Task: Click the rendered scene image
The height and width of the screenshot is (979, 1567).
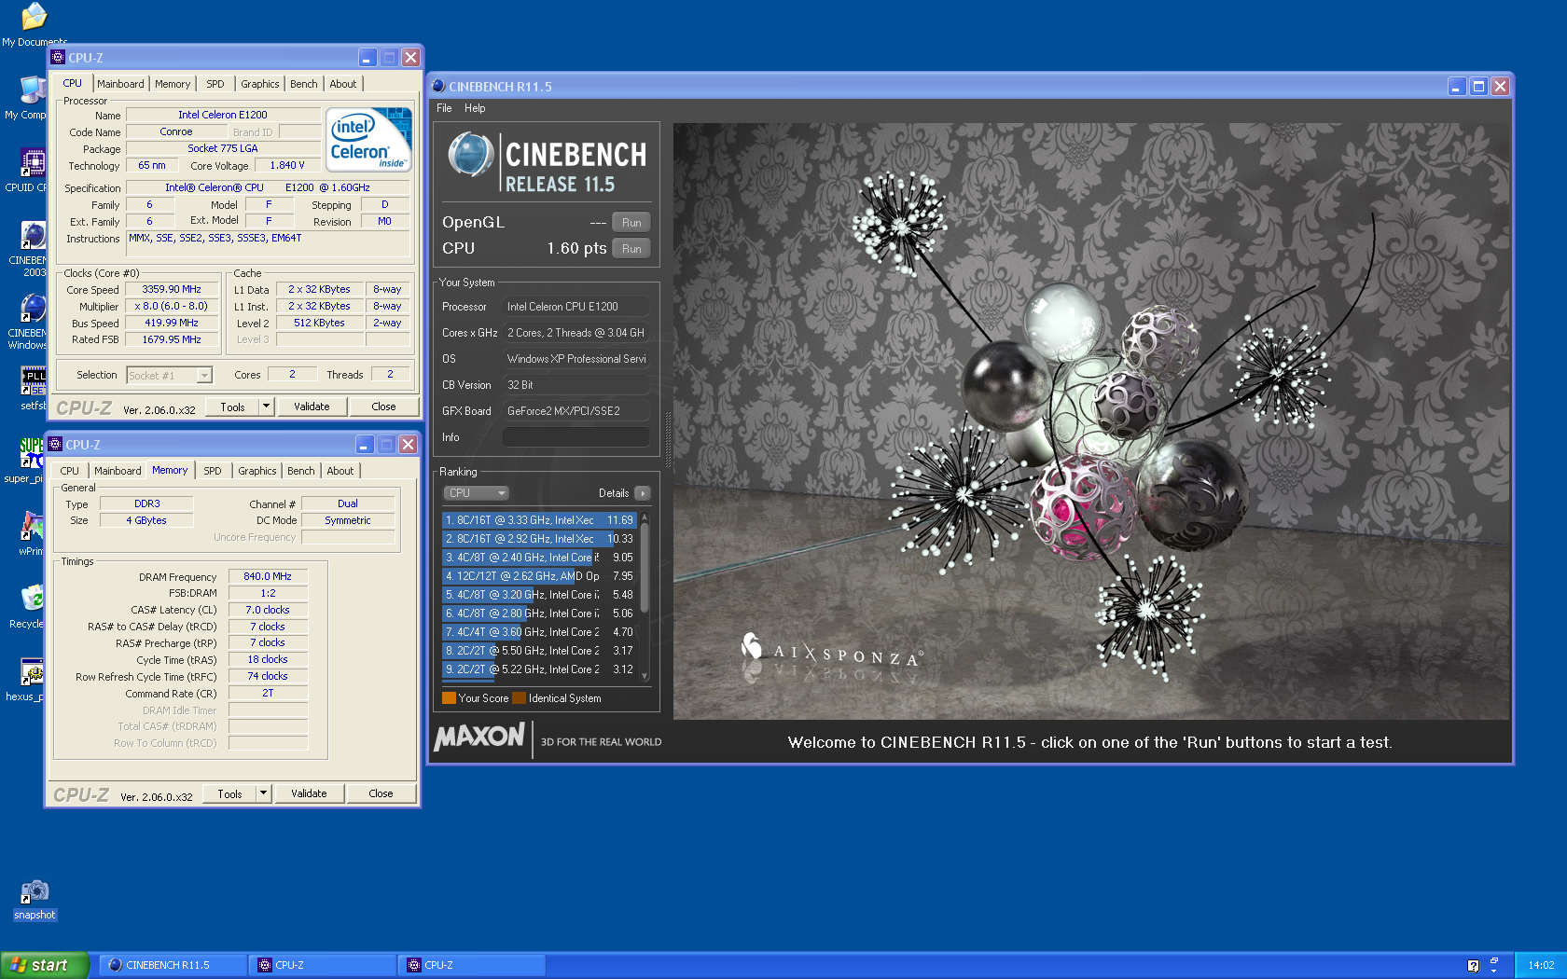Action: (1091, 421)
